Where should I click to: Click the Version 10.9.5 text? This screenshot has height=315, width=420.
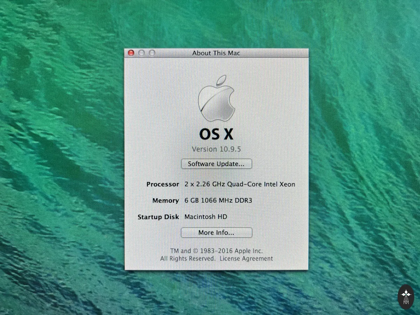(x=216, y=149)
